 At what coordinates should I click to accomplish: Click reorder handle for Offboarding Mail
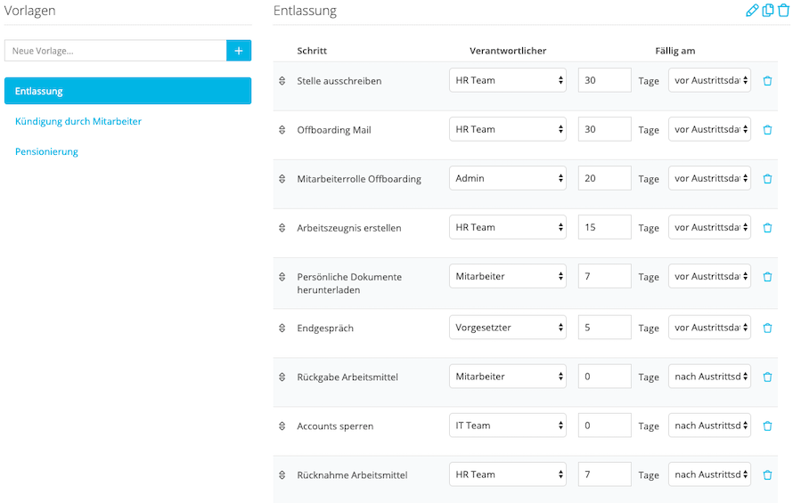[x=282, y=130]
